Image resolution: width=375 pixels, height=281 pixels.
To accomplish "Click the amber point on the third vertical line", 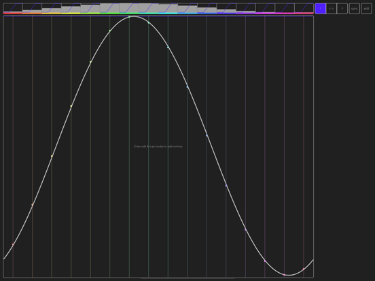I will tap(52, 156).
